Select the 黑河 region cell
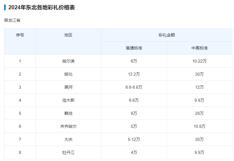The image size is (234, 161). pos(68,87)
